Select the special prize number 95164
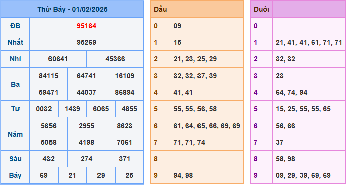The height and width of the screenshot is (185, 347). [x=86, y=26]
